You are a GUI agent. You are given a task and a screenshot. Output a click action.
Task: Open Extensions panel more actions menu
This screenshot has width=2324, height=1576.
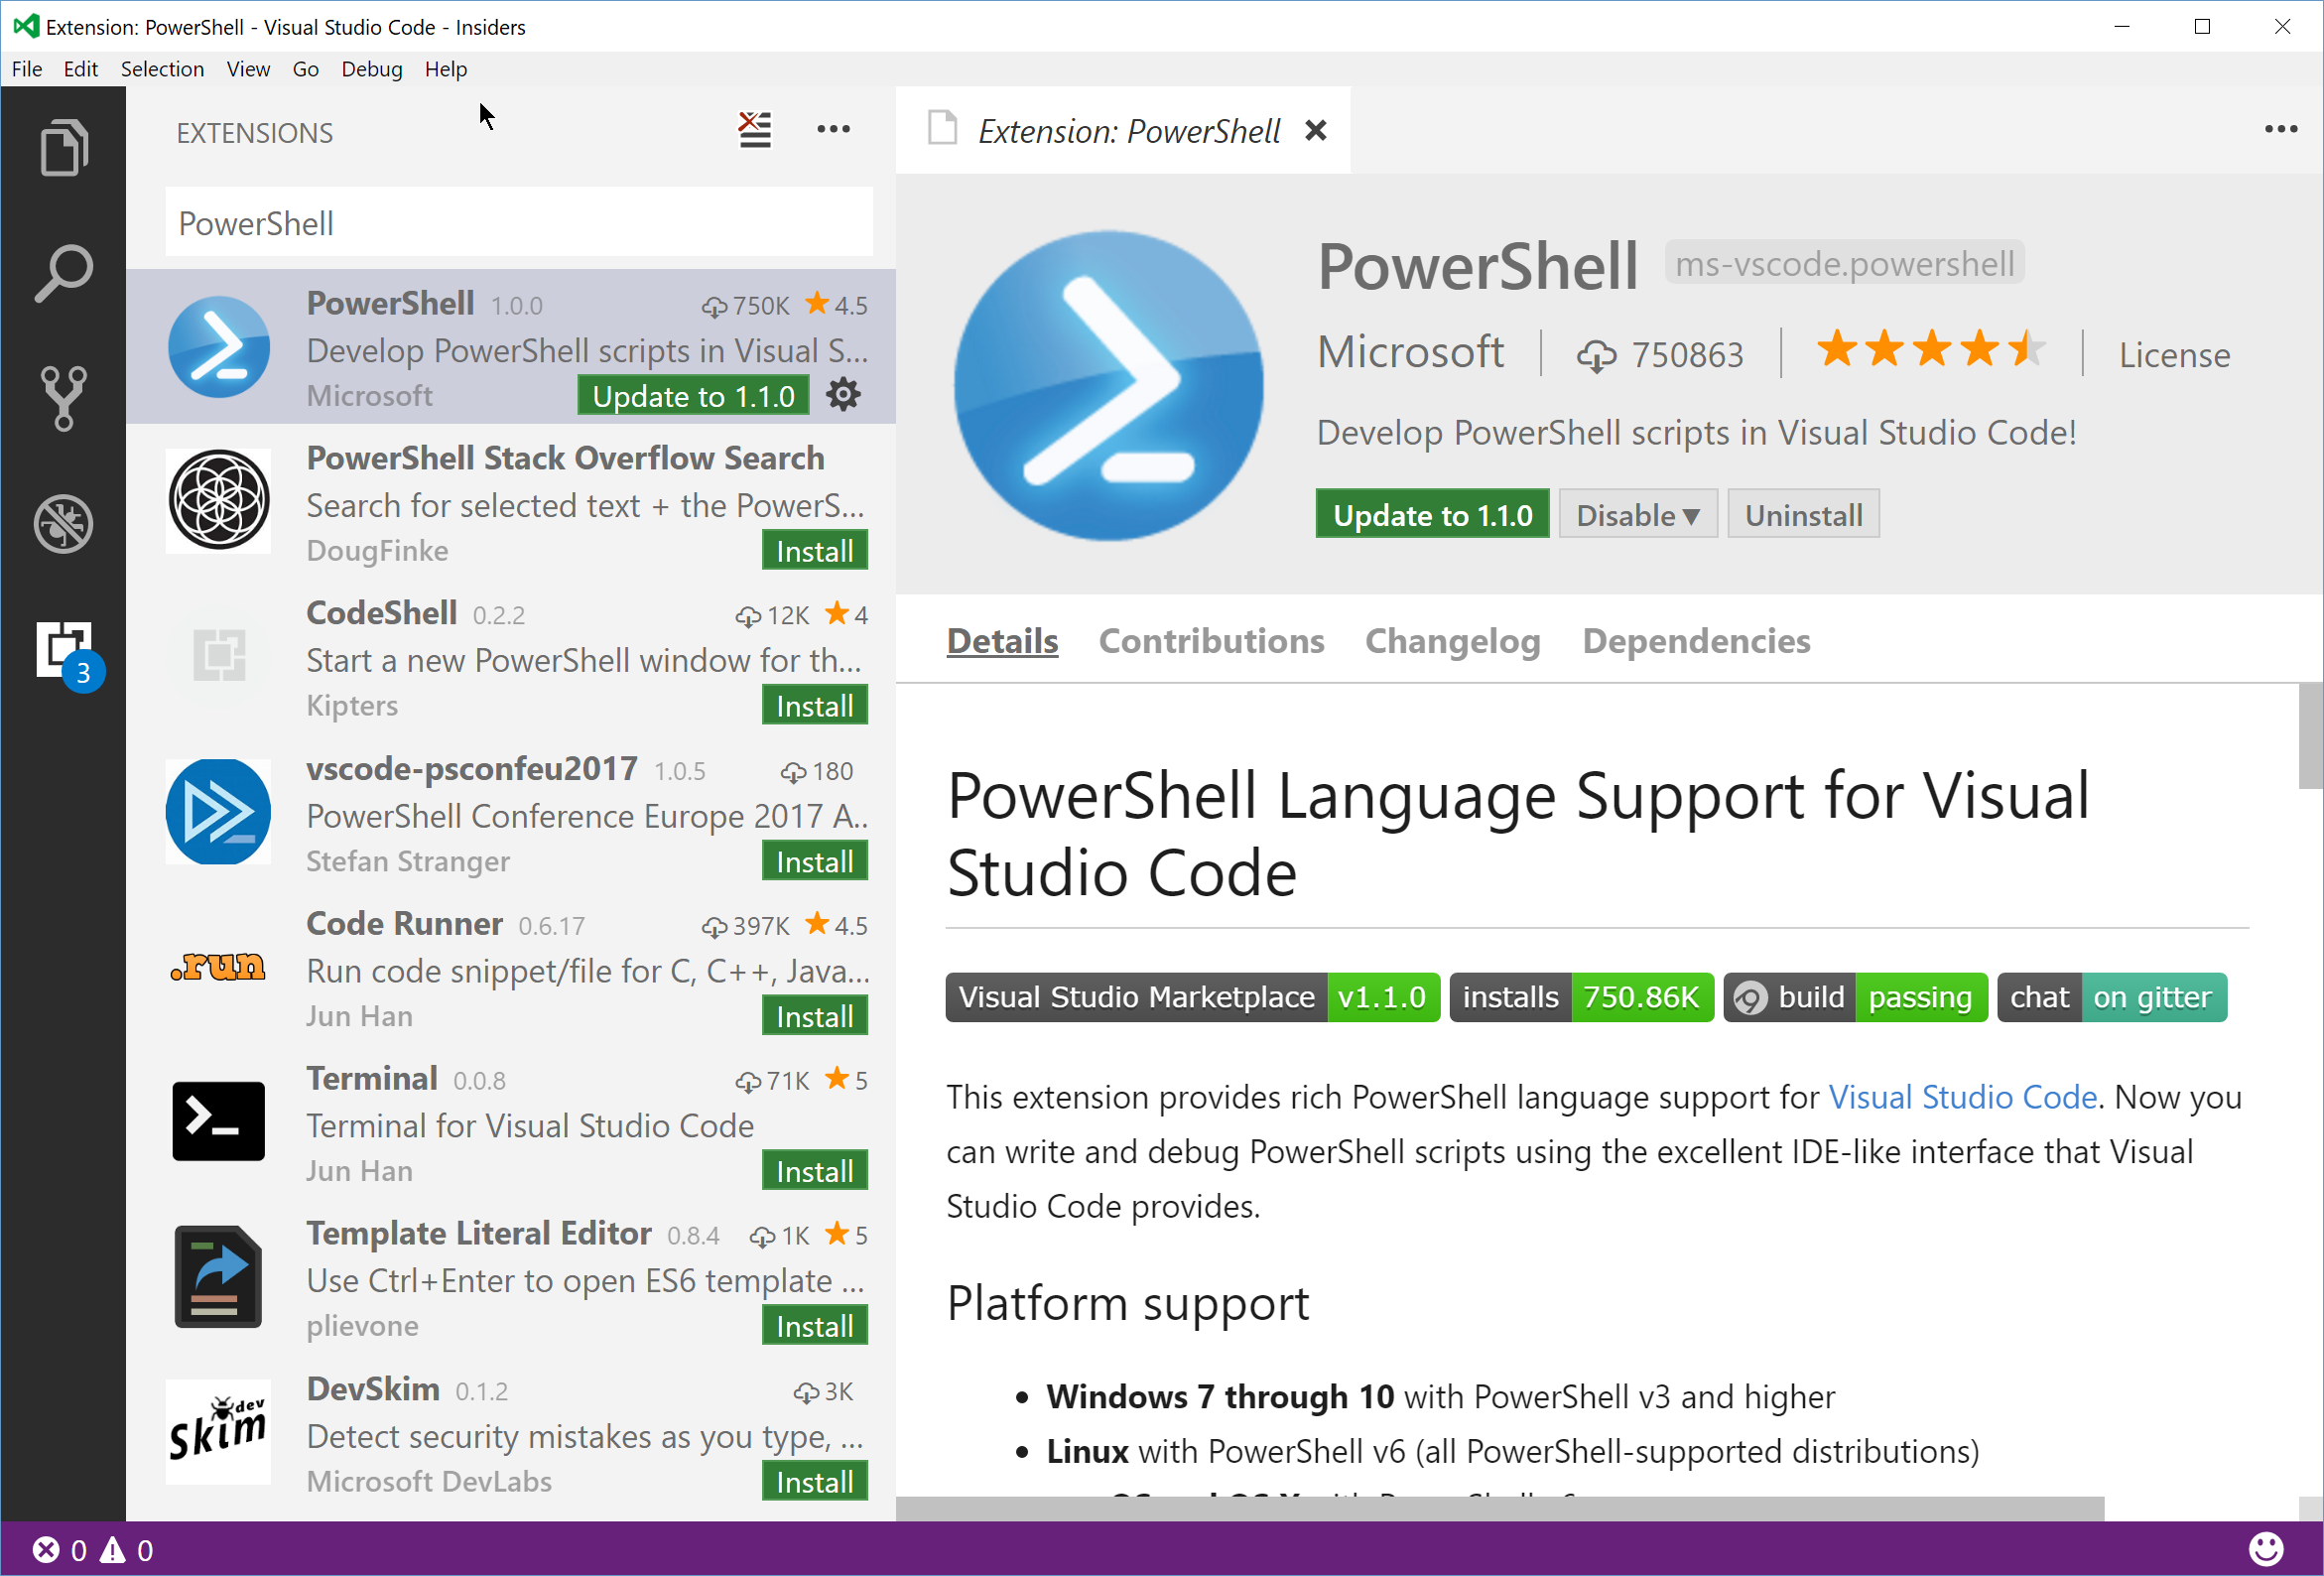click(833, 129)
